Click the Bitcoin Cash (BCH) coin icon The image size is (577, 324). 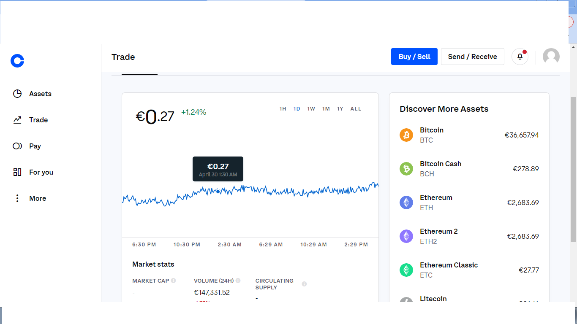(406, 169)
